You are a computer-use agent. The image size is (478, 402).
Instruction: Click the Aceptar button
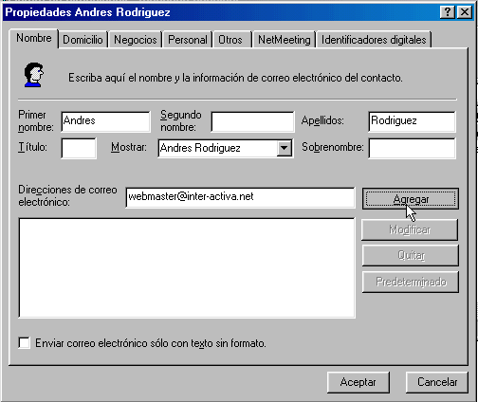[358, 382]
